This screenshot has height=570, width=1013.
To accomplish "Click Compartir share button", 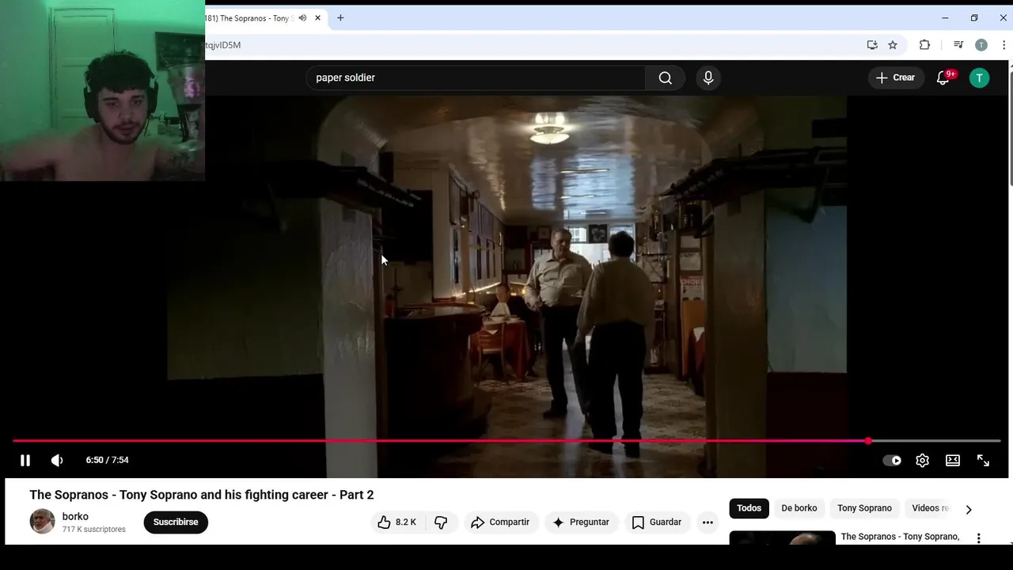I will (500, 522).
